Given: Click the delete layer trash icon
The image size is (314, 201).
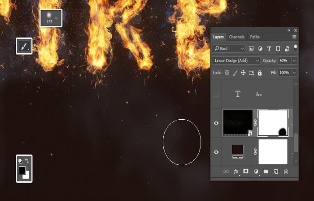Looking at the screenshot, I should click(x=286, y=172).
